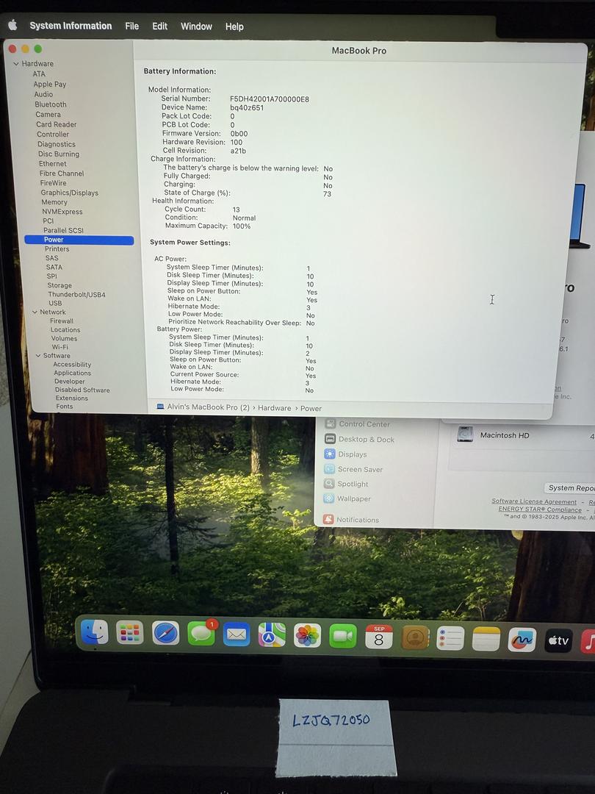Open Screen Saver in System Settings

point(353,469)
